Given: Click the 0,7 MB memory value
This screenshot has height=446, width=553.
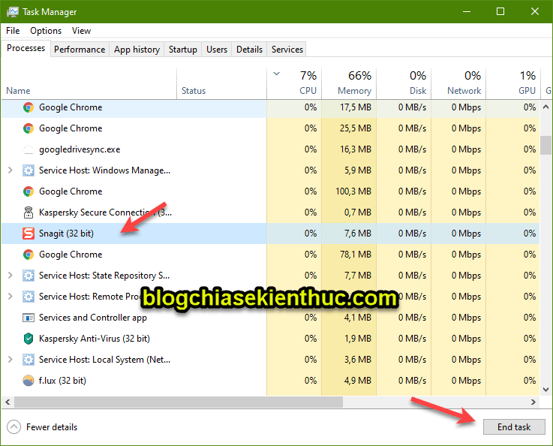Looking at the screenshot, I should coord(358,212).
